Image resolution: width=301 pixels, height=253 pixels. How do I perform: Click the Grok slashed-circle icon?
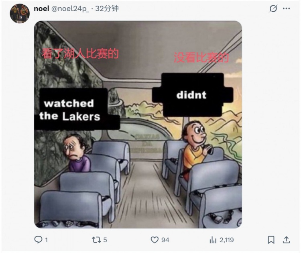point(273,9)
